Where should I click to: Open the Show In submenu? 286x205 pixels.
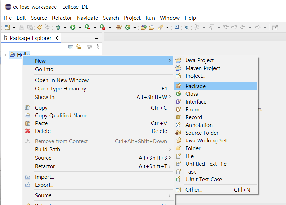click(98, 97)
